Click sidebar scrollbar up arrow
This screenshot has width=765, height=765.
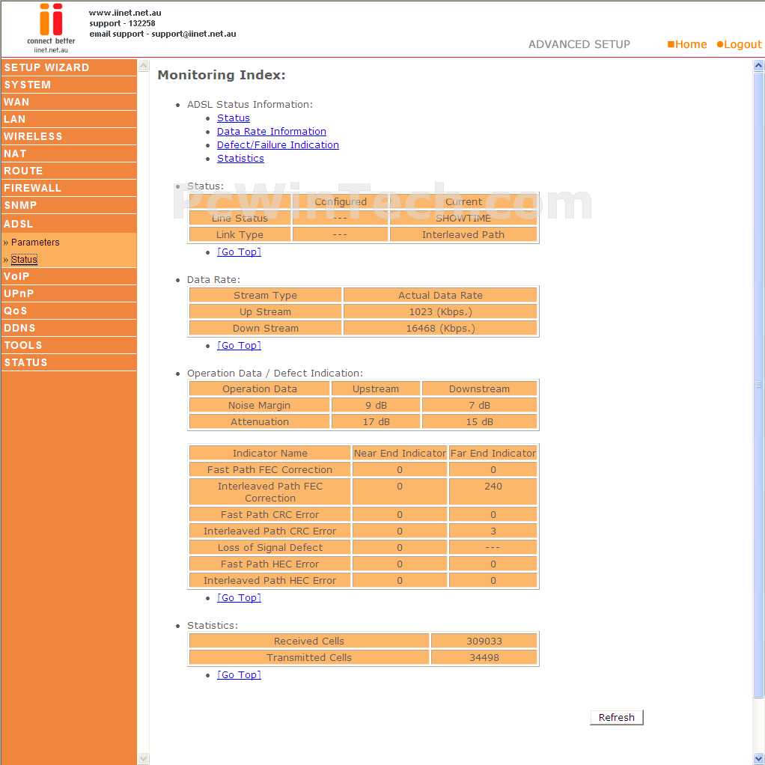[x=144, y=65]
